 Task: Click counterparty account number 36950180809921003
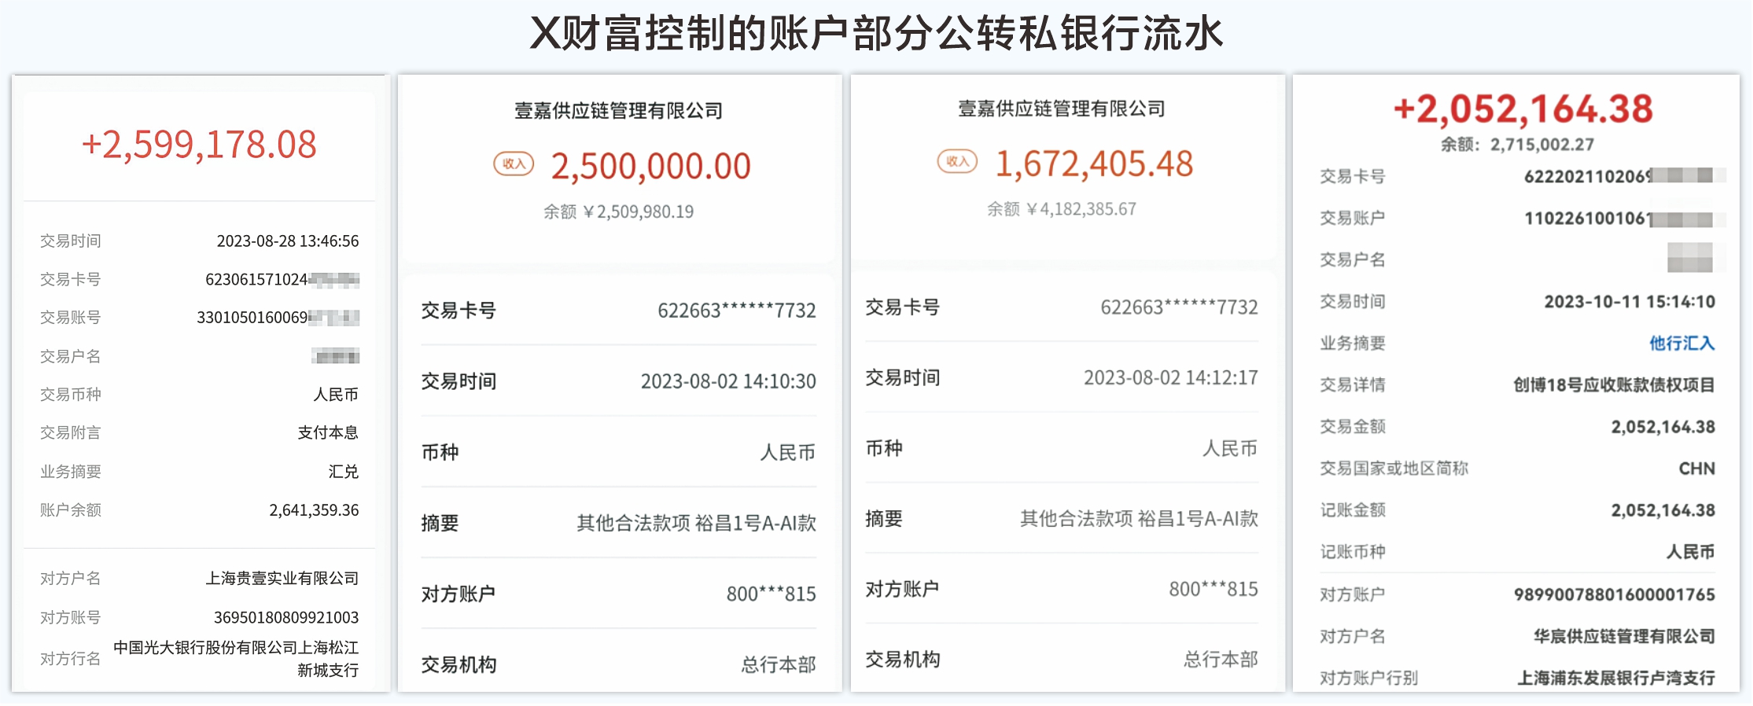(285, 617)
